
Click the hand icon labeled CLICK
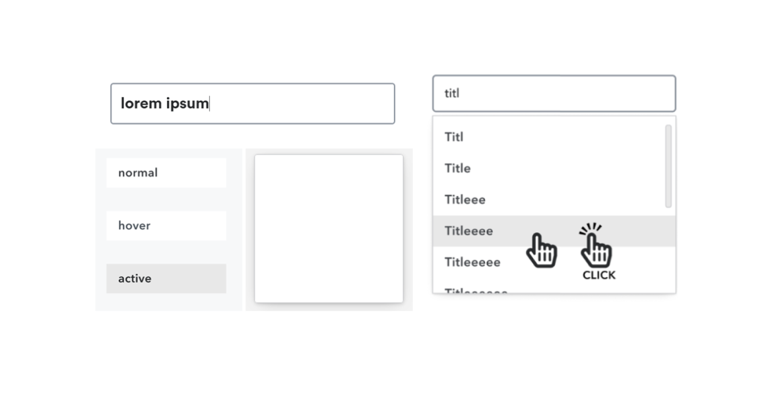tap(595, 246)
